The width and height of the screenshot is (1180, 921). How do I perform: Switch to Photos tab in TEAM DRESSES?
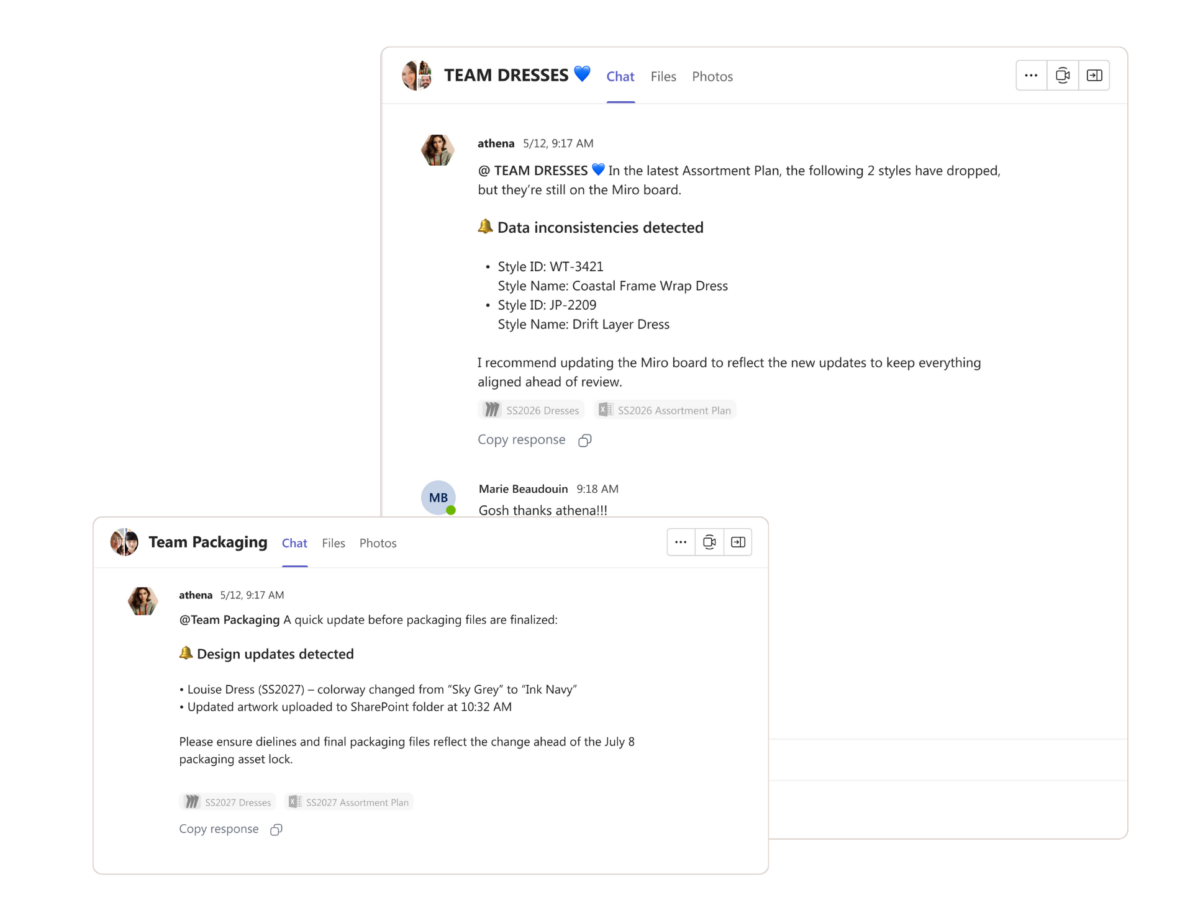click(712, 76)
